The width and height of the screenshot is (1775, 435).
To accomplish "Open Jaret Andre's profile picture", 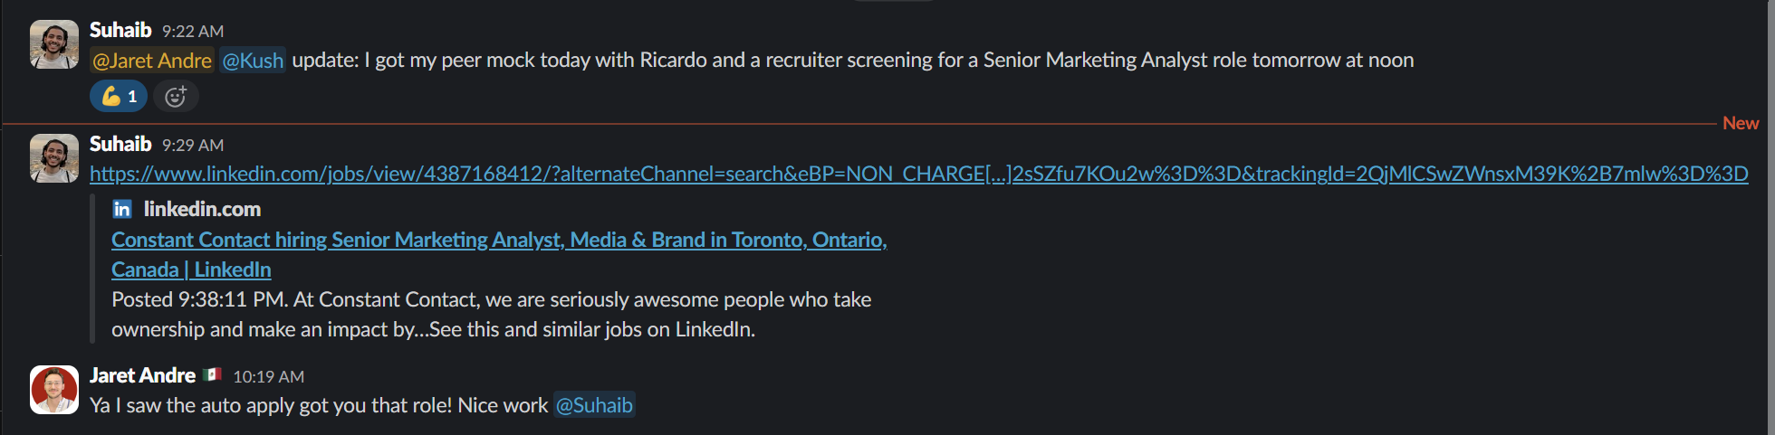I will point(54,390).
